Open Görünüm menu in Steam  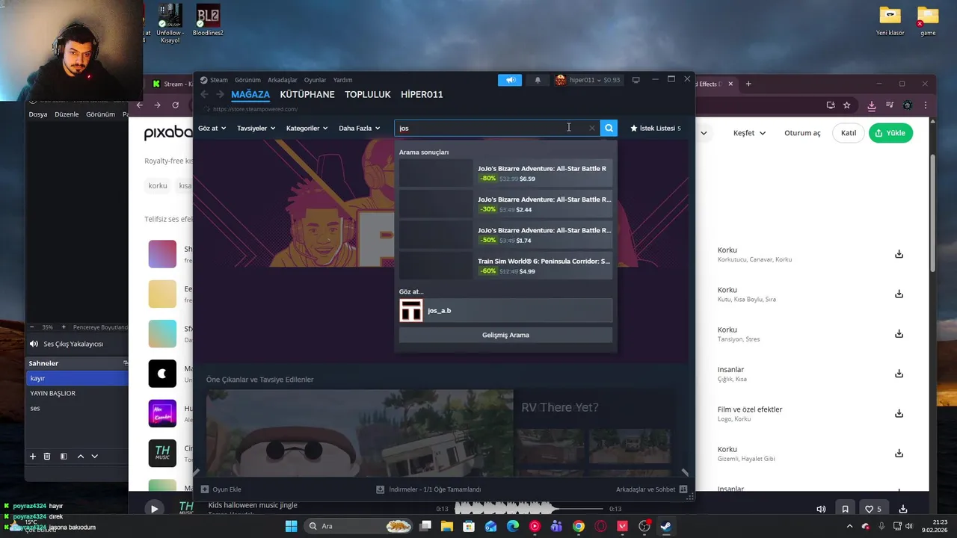247,80
